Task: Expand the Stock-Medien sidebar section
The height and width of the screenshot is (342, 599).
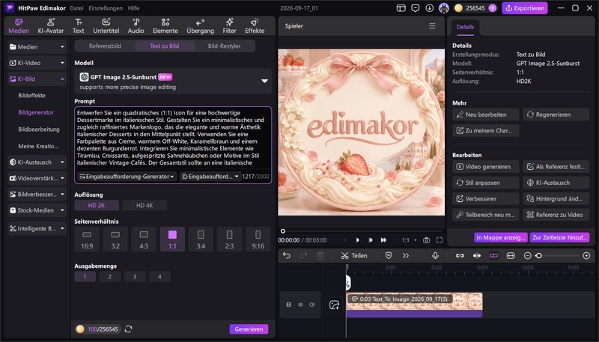Action: coord(37,210)
